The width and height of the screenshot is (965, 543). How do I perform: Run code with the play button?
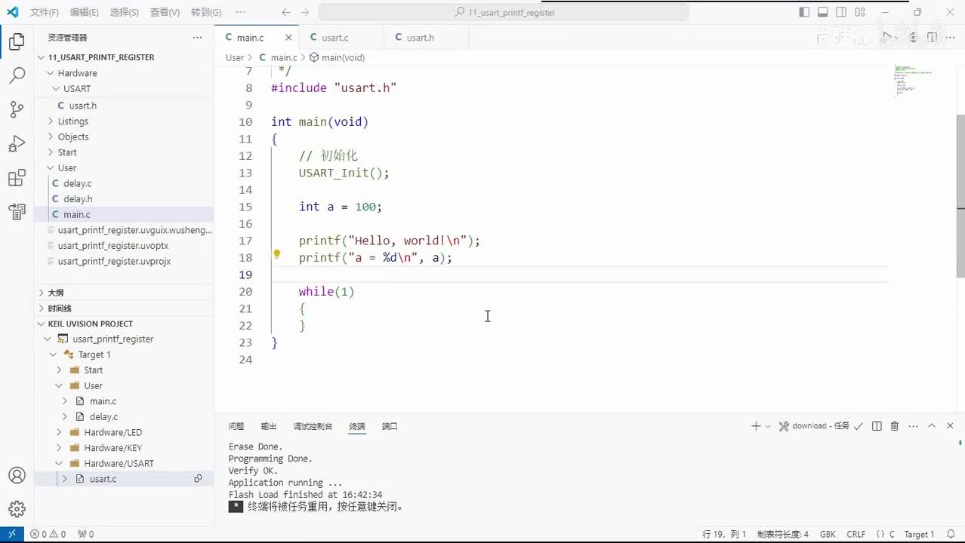(887, 37)
